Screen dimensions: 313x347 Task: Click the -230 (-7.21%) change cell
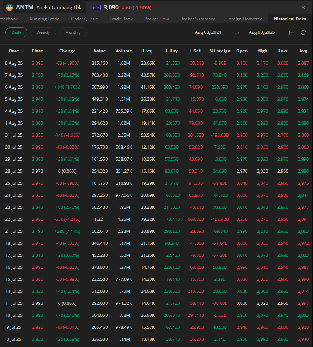[x=67, y=219]
